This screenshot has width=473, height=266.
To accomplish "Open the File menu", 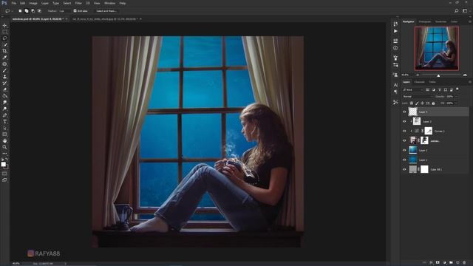I will click(13, 3).
